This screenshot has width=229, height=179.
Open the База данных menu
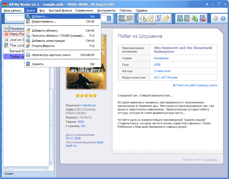(13, 10)
